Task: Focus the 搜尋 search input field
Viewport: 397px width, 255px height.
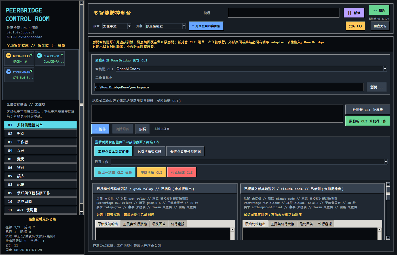Action: click(x=284, y=13)
